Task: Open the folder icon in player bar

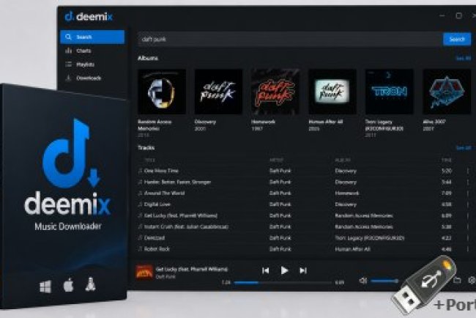Action: click(457, 281)
